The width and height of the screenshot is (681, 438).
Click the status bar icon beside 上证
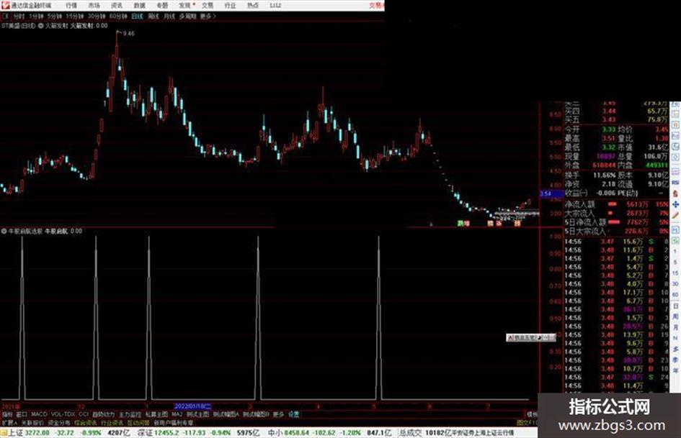4,432
